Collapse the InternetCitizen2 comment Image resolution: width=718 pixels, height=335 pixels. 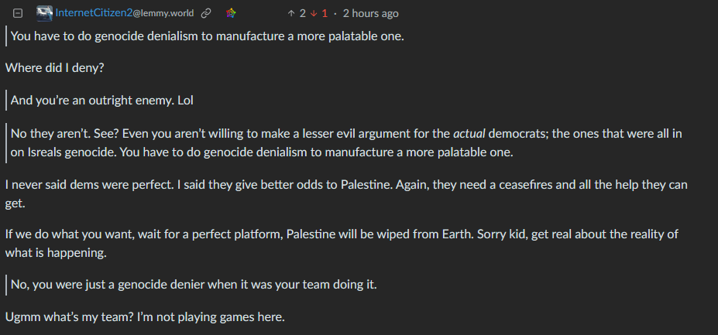17,14
